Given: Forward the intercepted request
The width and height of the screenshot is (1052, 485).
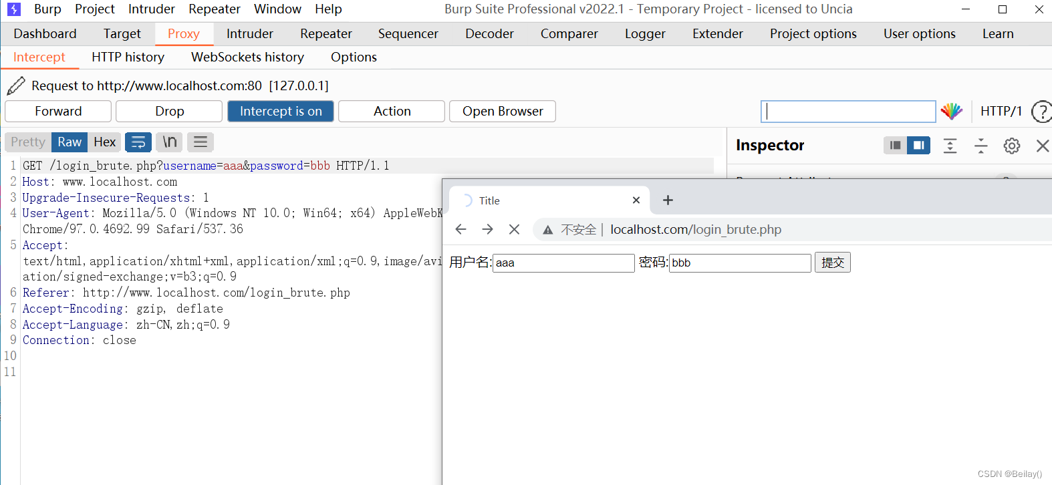Looking at the screenshot, I should (x=58, y=112).
